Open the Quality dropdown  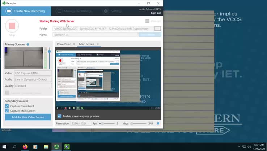[33, 86]
